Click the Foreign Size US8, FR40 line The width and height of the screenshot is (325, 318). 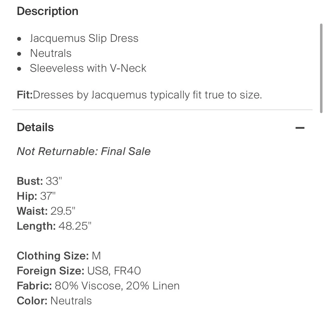tap(79, 271)
